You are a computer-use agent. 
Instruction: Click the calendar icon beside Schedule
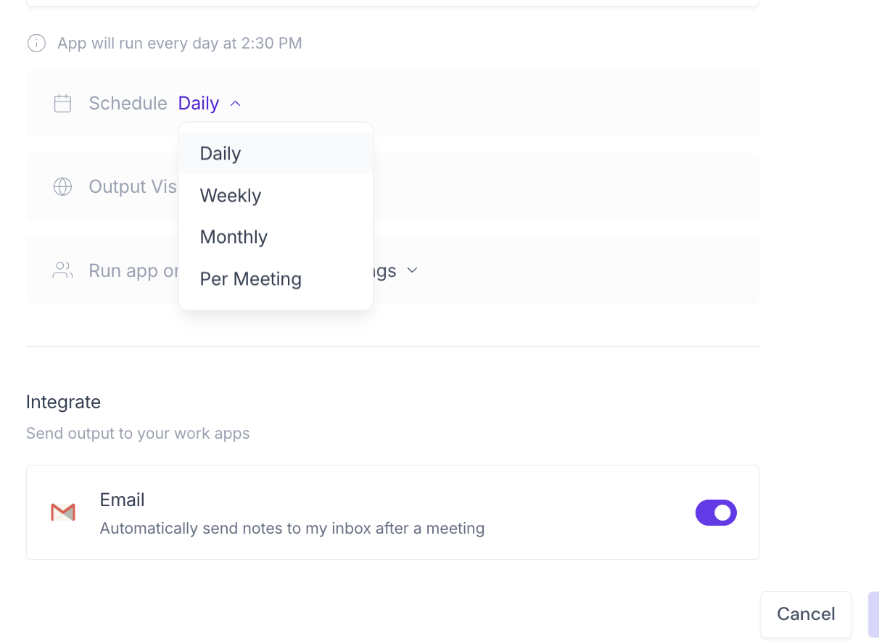point(62,103)
